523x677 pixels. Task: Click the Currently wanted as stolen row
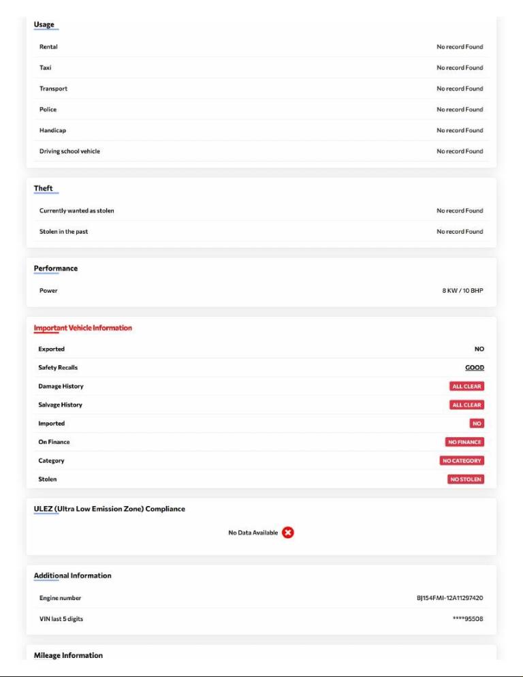click(77, 210)
